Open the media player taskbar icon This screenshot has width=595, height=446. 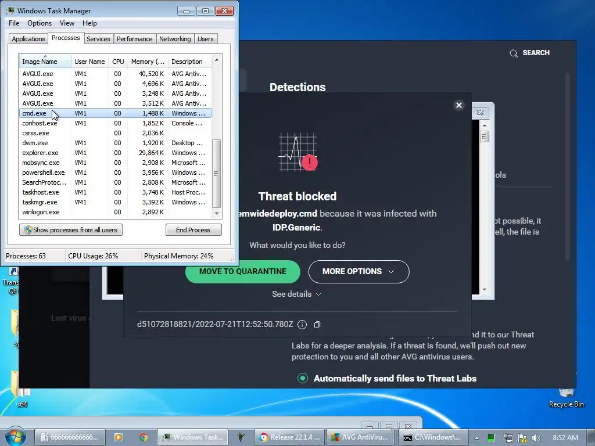pyautogui.click(x=119, y=437)
